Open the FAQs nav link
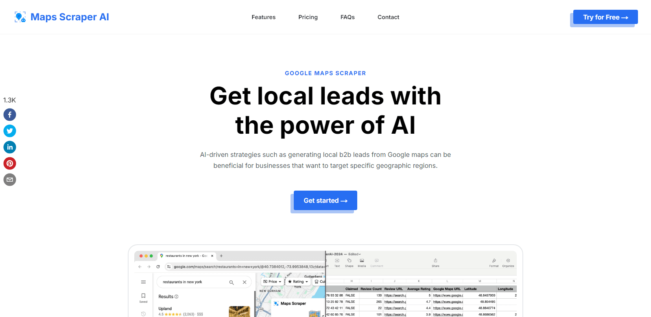This screenshot has height=317, width=651. pos(347,17)
